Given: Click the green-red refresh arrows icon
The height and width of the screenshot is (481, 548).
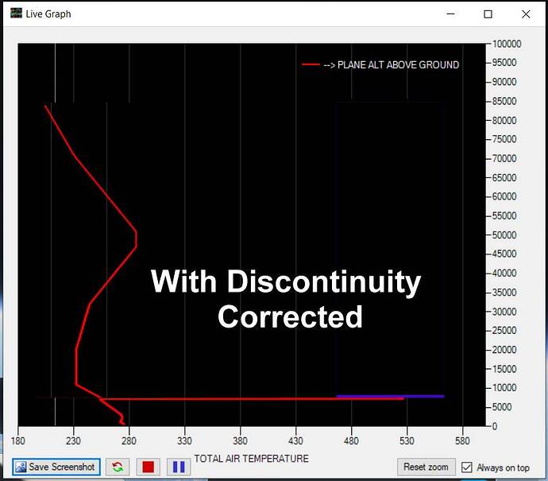Looking at the screenshot, I should (118, 467).
